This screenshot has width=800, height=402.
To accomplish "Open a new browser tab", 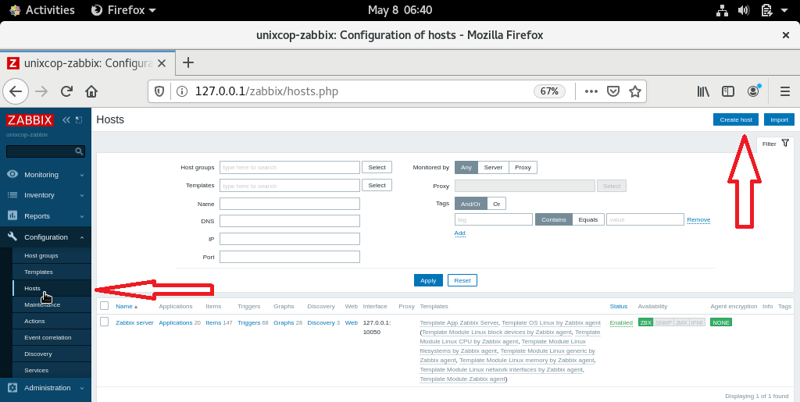I will 188,62.
